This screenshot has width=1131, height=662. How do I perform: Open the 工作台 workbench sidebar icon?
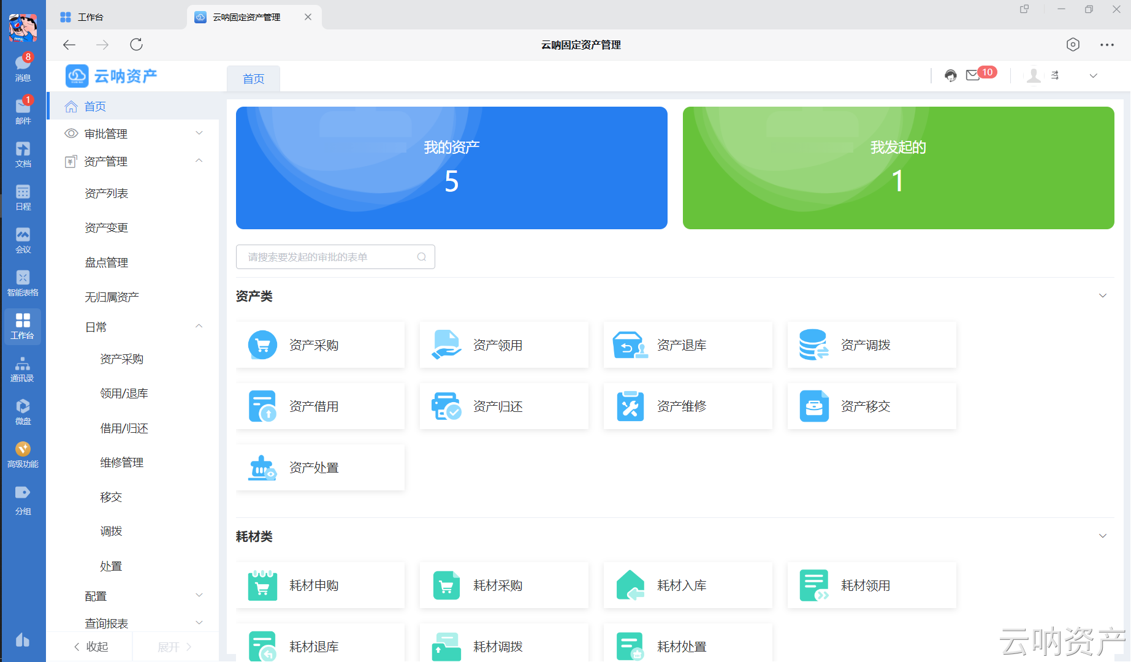(x=23, y=326)
